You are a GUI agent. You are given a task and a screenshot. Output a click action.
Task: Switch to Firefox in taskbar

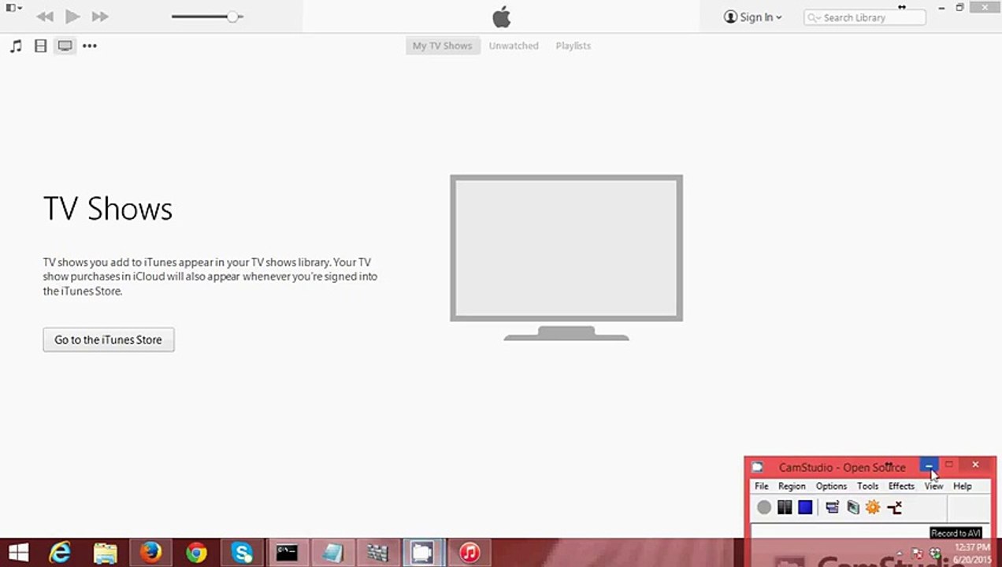coord(150,553)
